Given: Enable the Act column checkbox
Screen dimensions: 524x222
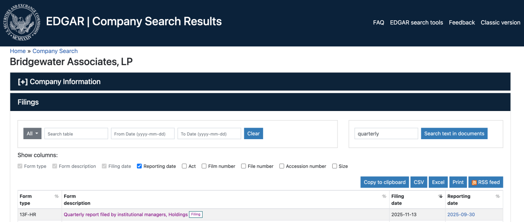Looking at the screenshot, I should pyautogui.click(x=184, y=166).
